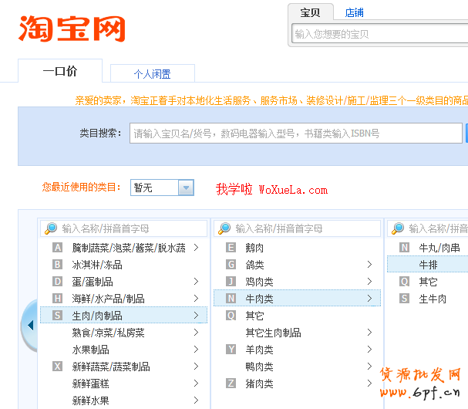
Task: Select the 宝贝 search tab
Action: click(x=311, y=12)
